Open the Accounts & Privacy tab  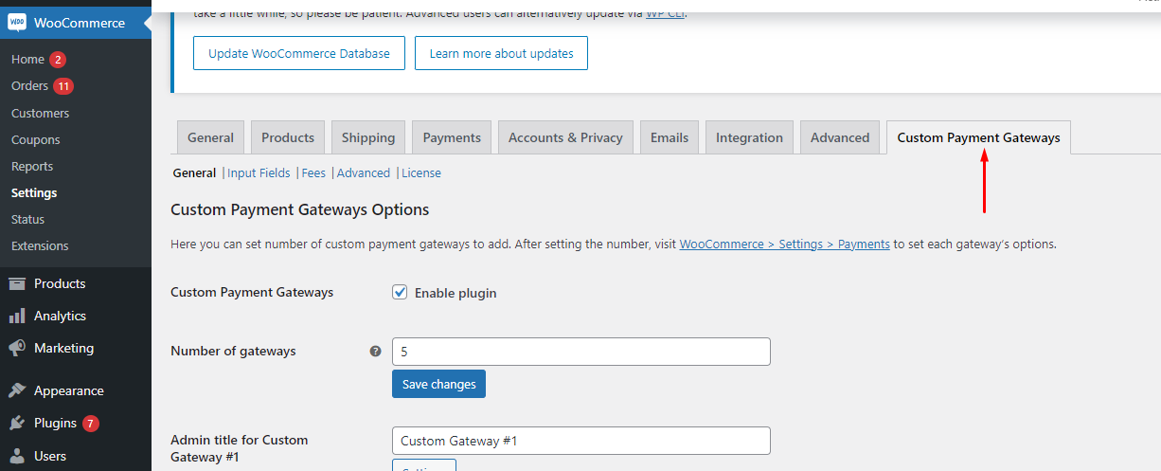click(x=565, y=137)
